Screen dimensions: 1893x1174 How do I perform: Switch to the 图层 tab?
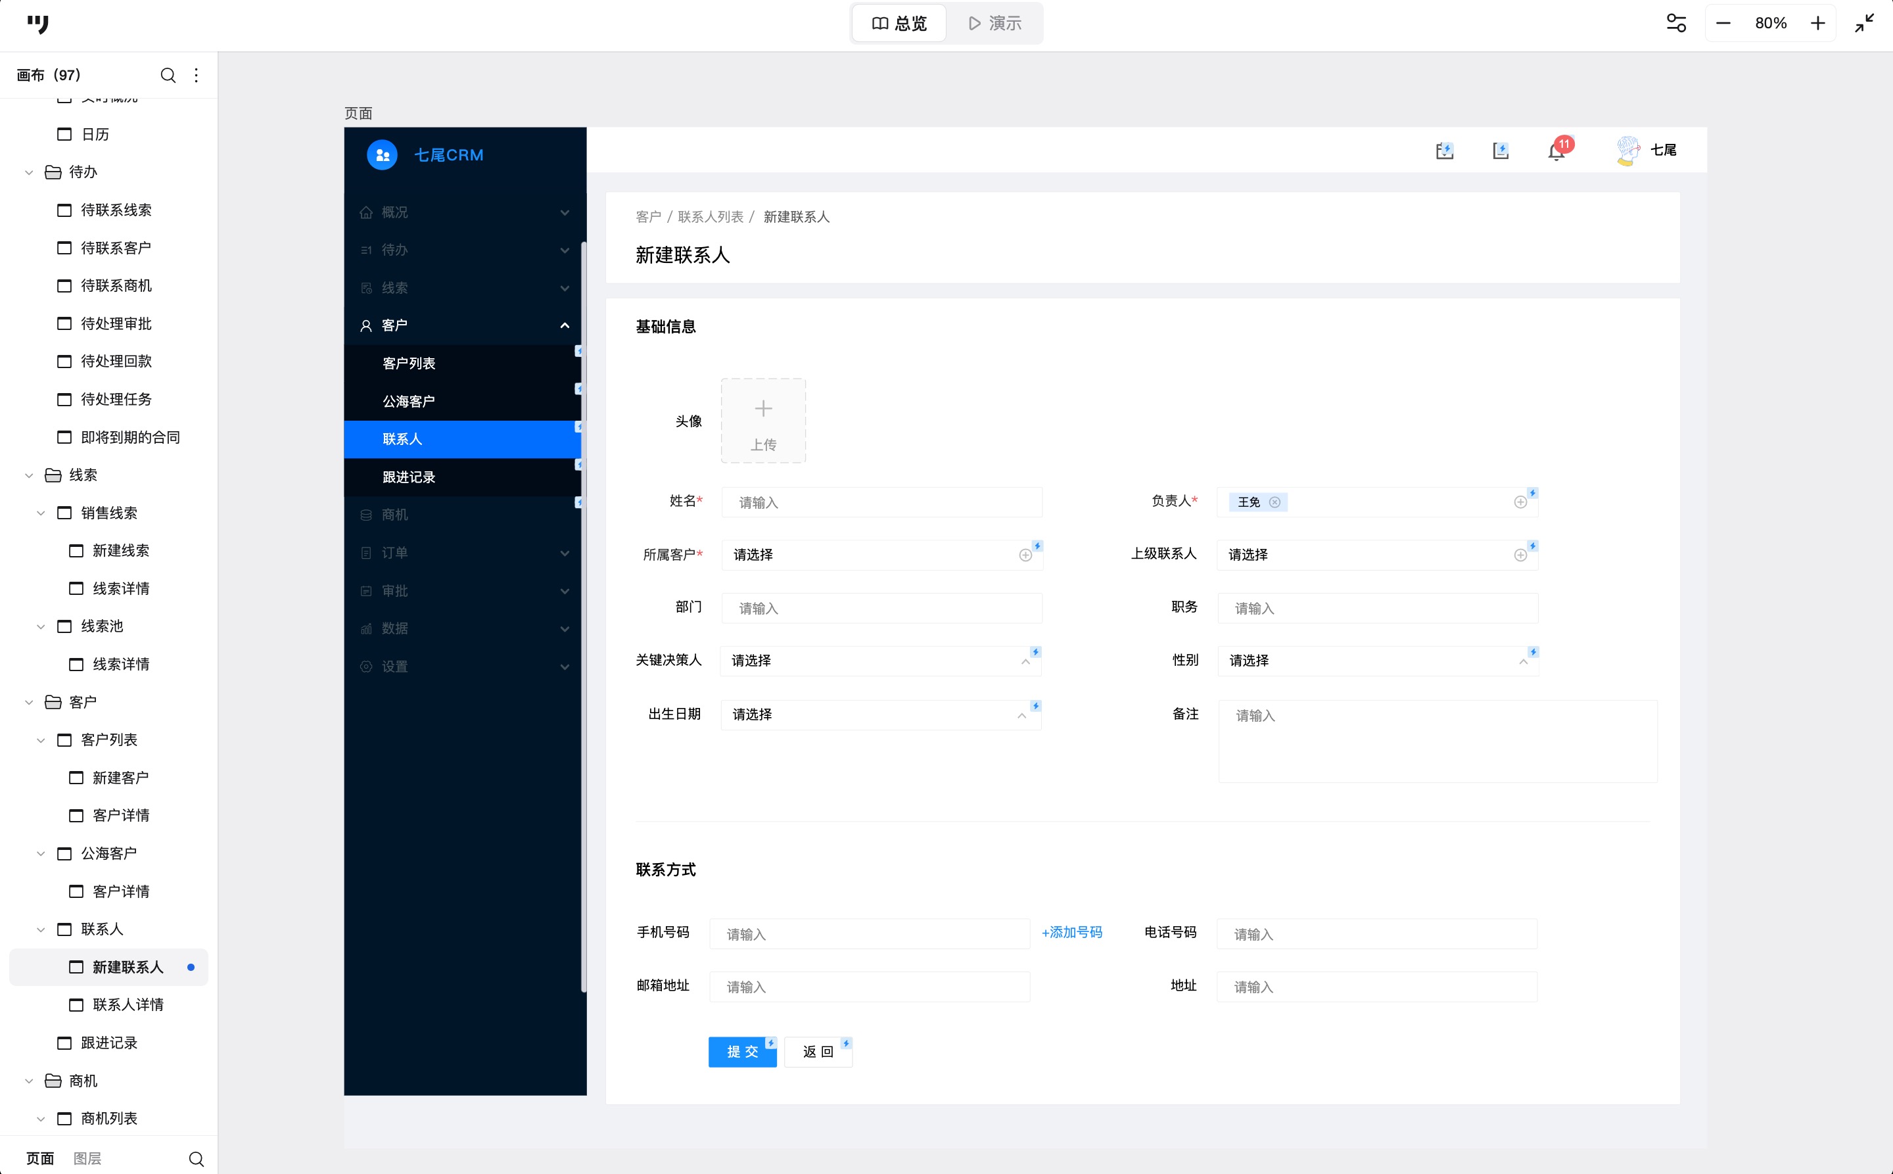click(x=87, y=1158)
